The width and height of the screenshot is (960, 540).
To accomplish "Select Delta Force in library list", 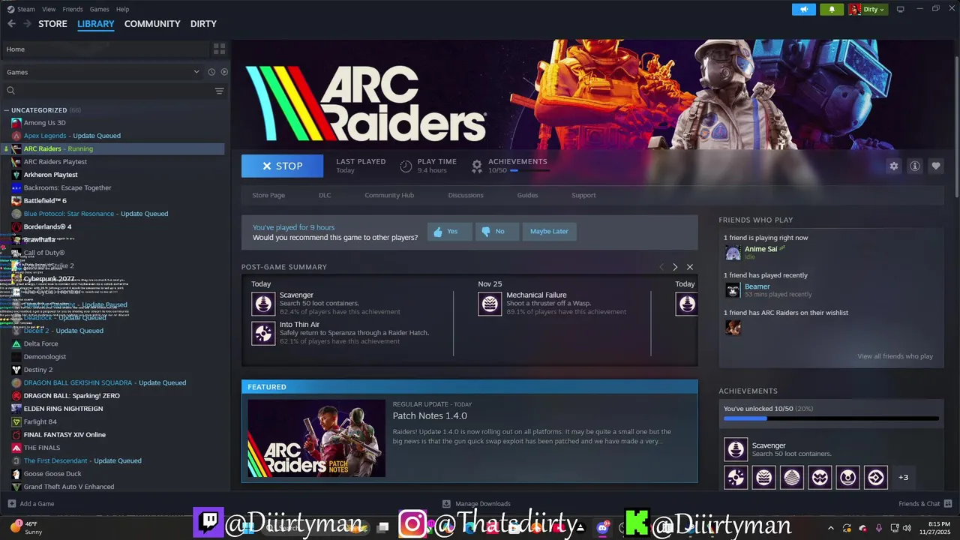I will click(x=40, y=343).
